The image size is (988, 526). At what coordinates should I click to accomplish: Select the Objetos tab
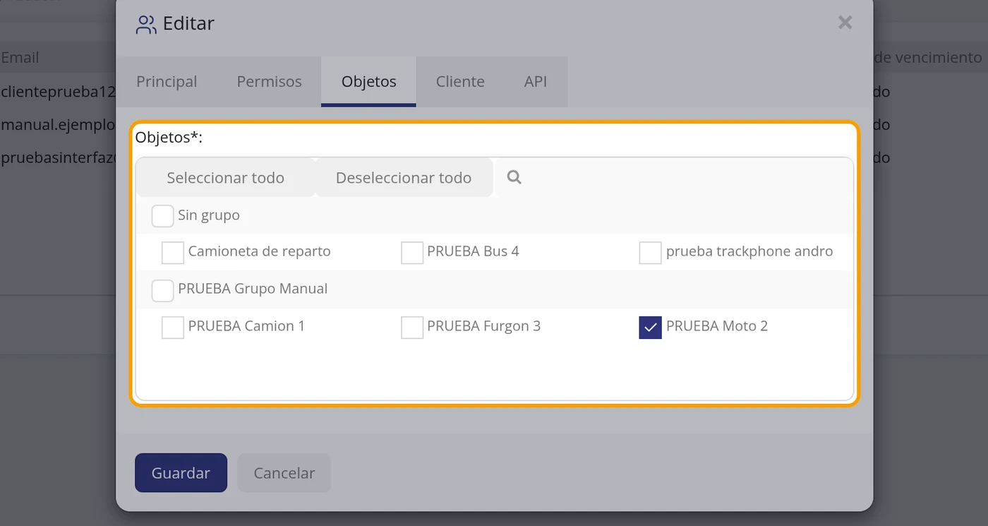point(368,81)
